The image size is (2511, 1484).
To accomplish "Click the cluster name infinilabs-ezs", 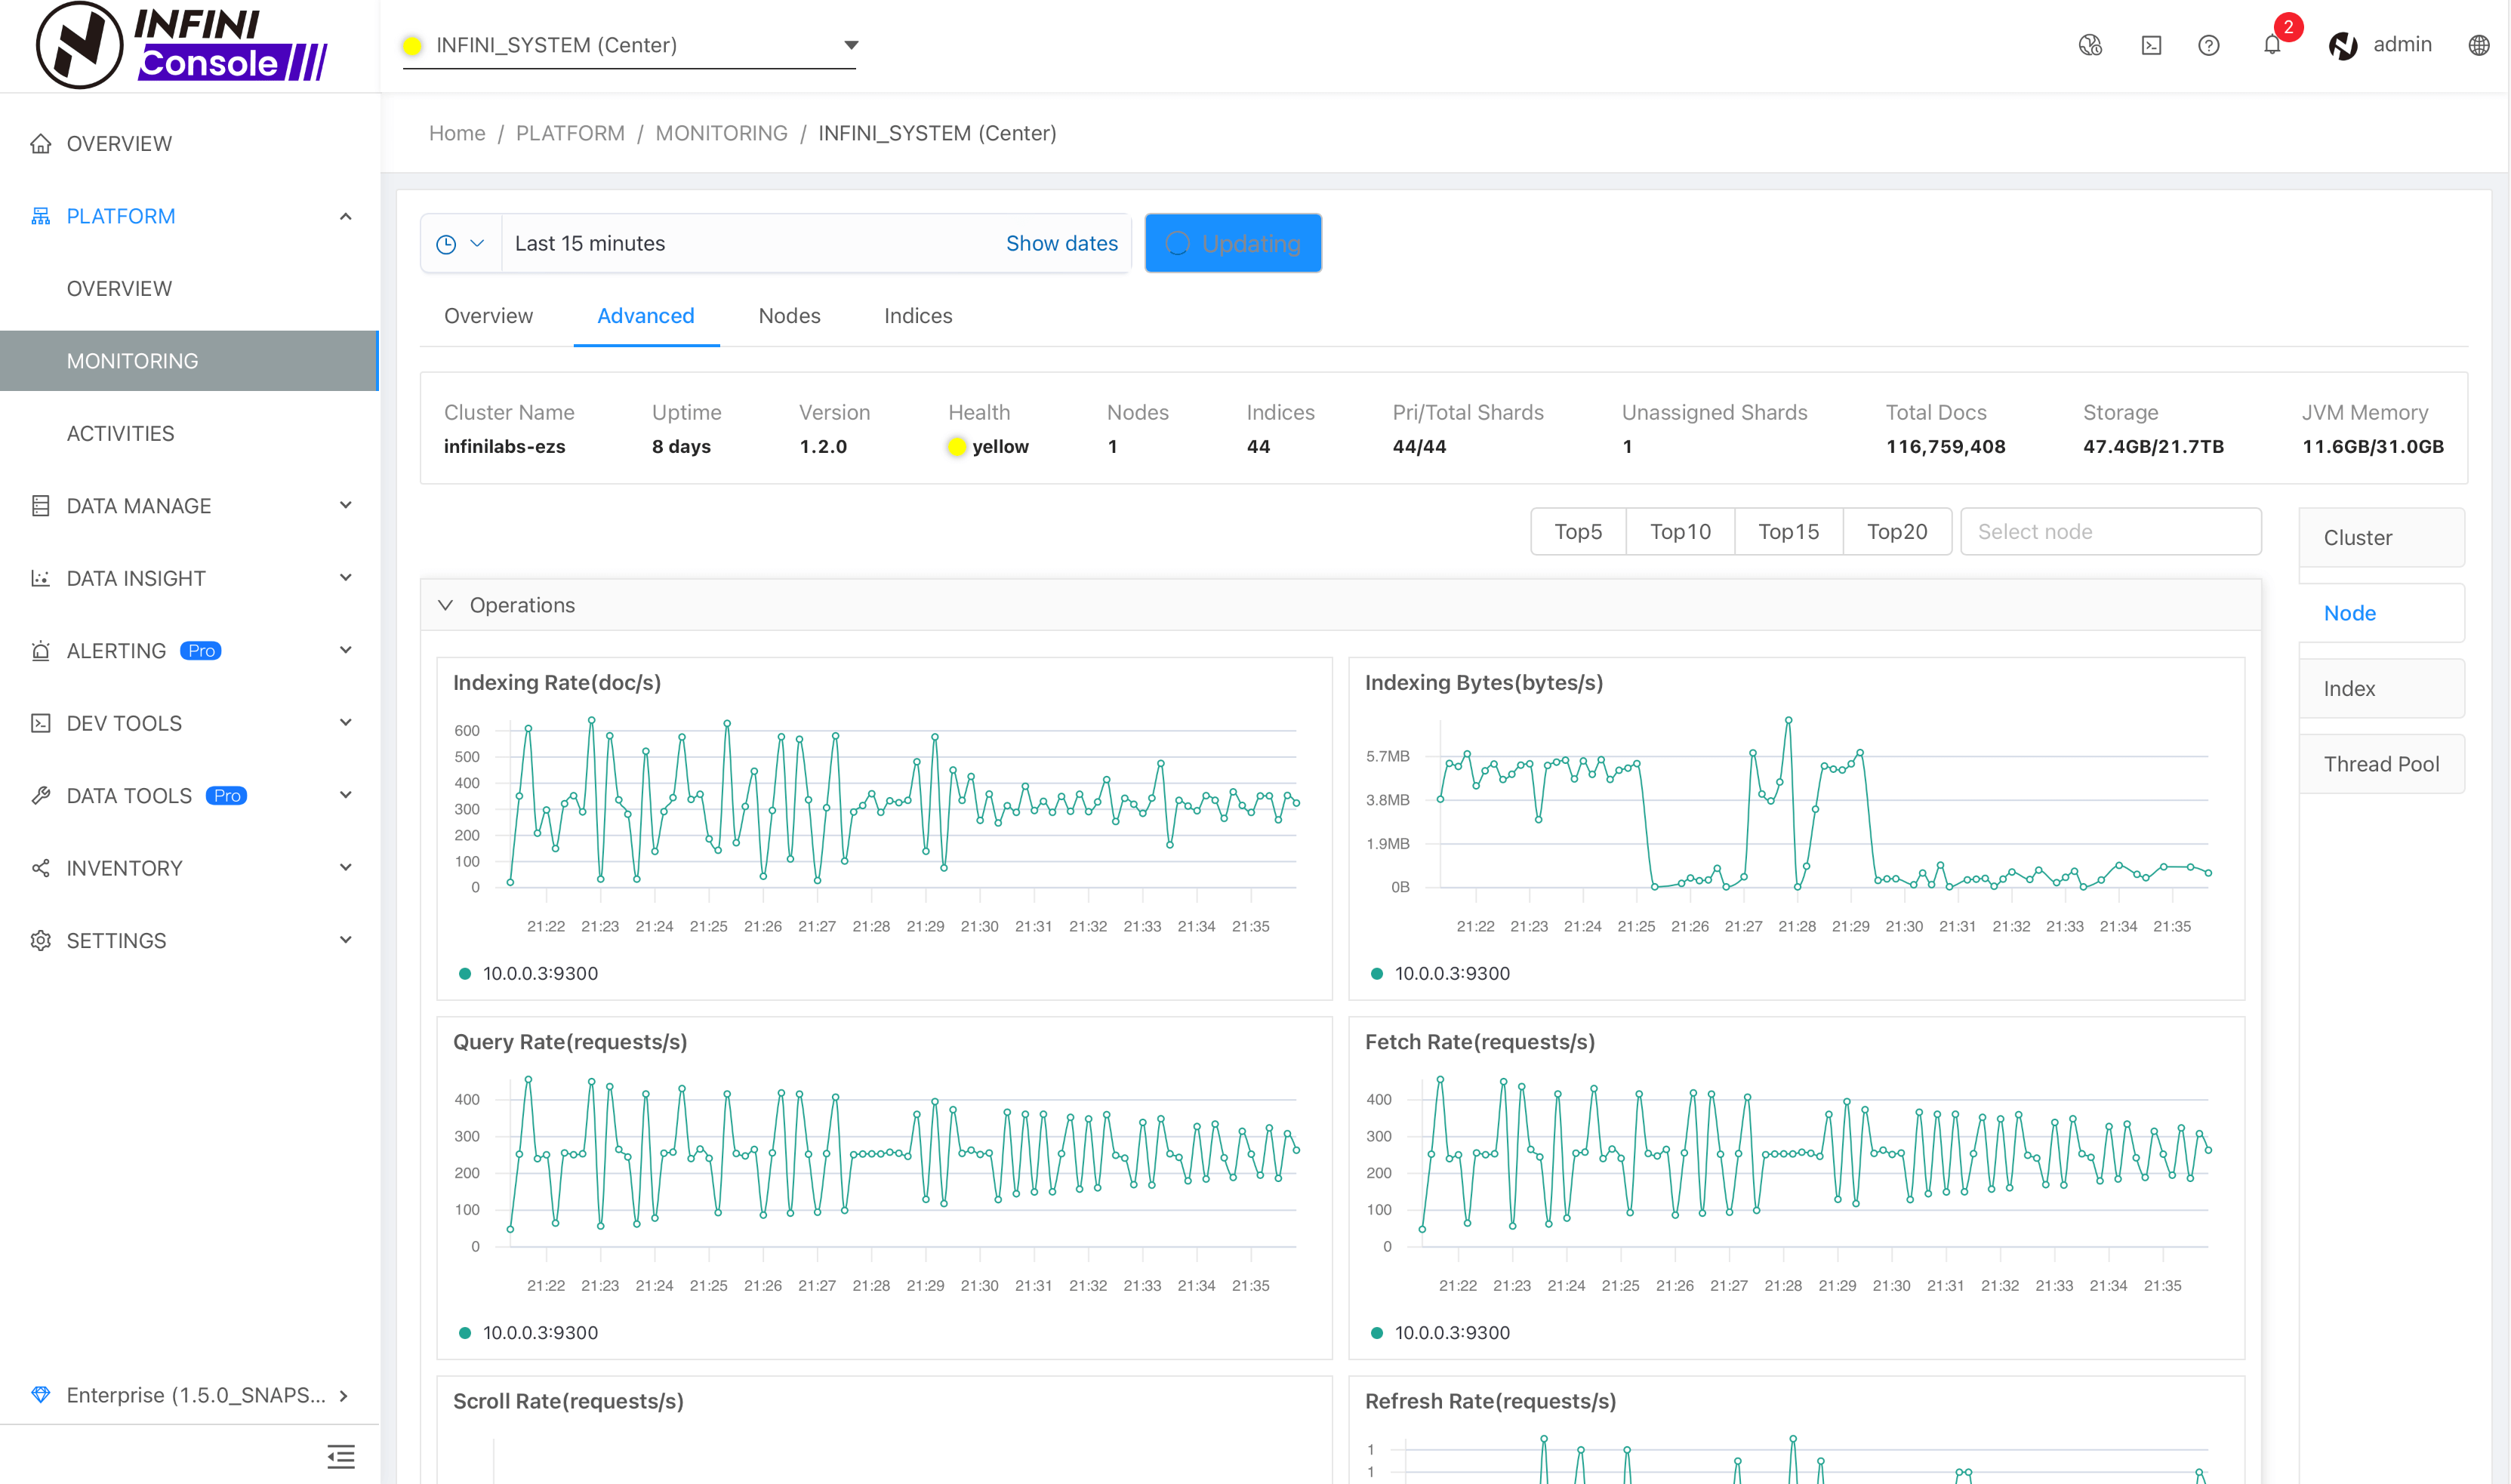I will (x=504, y=447).
